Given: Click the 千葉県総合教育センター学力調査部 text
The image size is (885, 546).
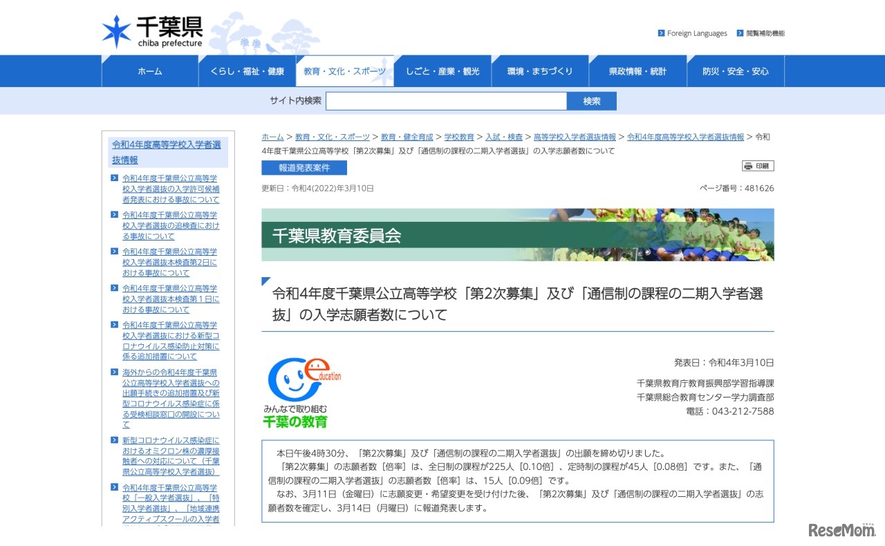Looking at the screenshot, I should pyautogui.click(x=705, y=397).
